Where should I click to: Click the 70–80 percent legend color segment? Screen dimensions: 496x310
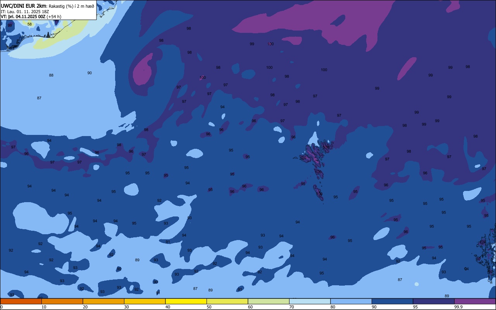tap(310, 301)
